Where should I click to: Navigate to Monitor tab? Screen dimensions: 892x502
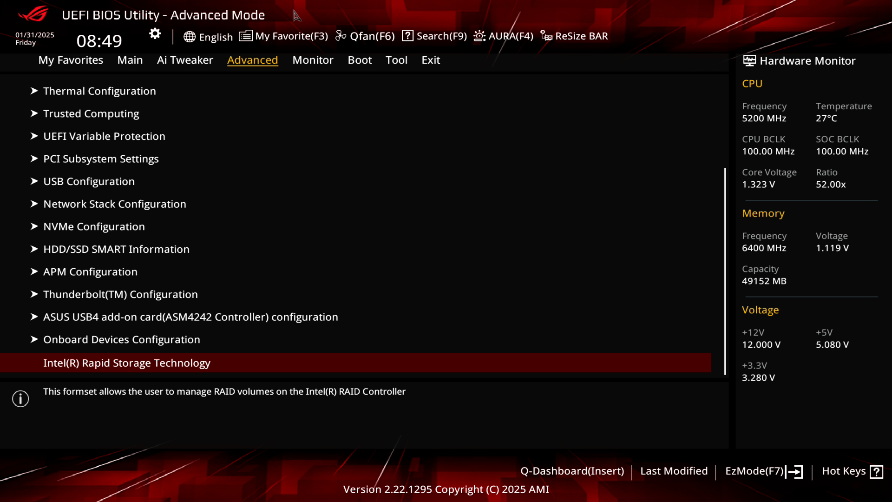coord(313,59)
